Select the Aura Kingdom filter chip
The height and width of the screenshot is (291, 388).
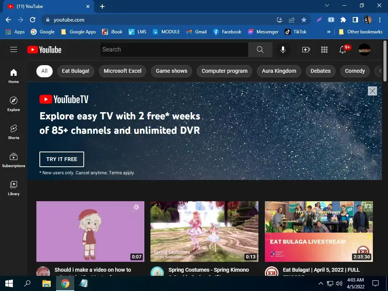pos(279,71)
